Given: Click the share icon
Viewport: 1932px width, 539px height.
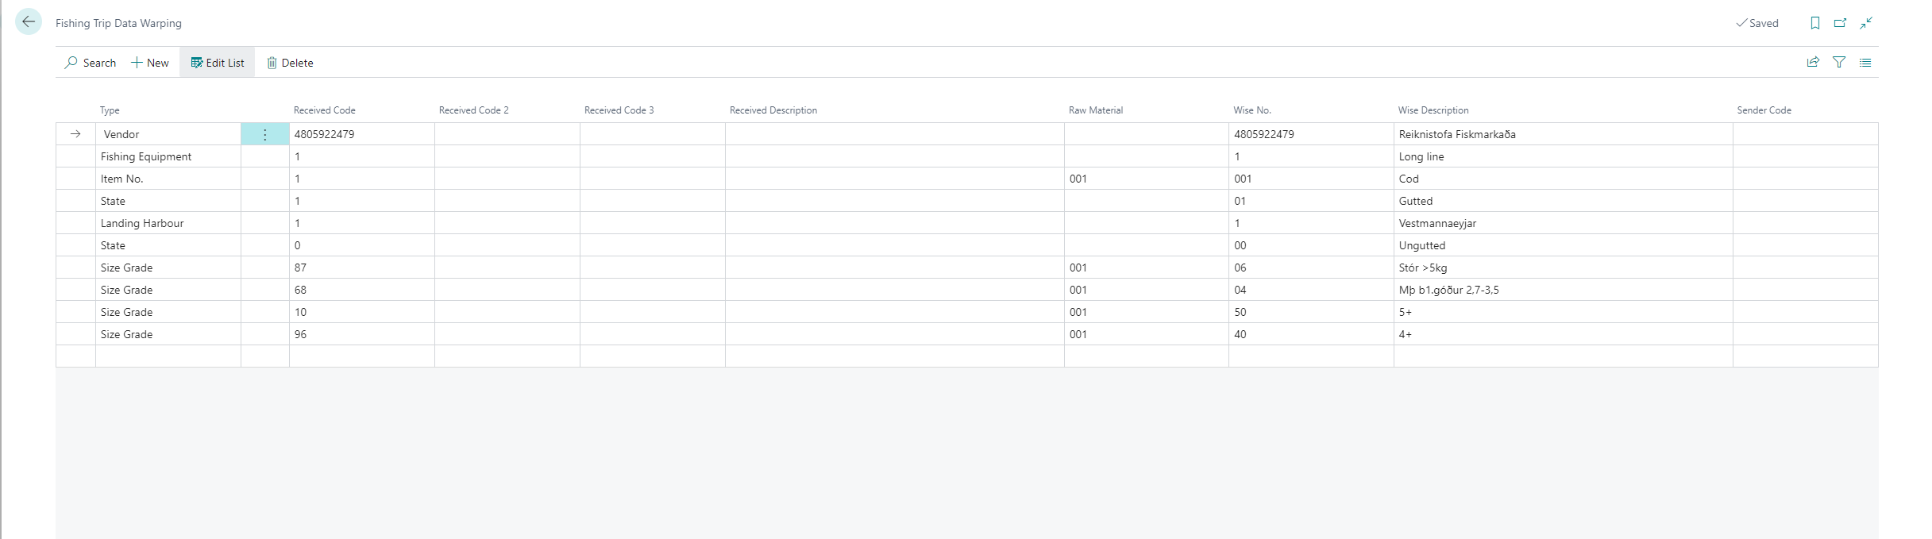Looking at the screenshot, I should click(x=1813, y=62).
